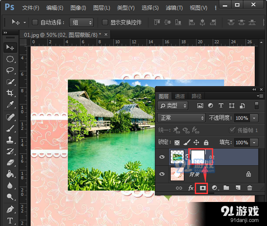Switch to the 路径 tab
The image size is (267, 226).
pyautogui.click(x=197, y=96)
